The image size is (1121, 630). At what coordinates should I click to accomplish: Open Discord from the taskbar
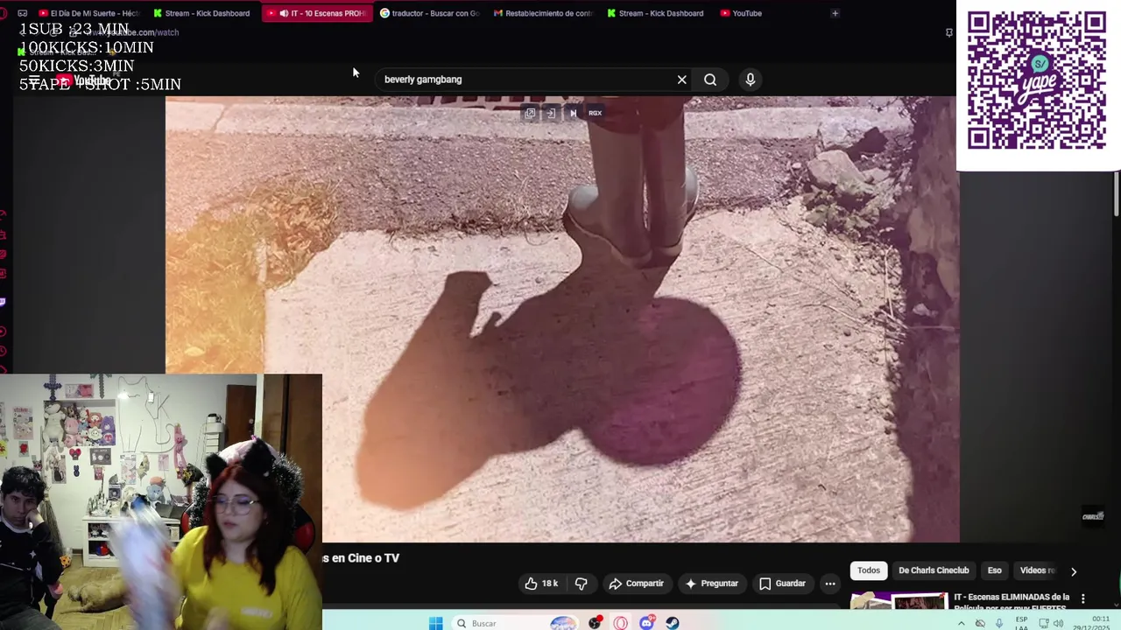point(647,623)
